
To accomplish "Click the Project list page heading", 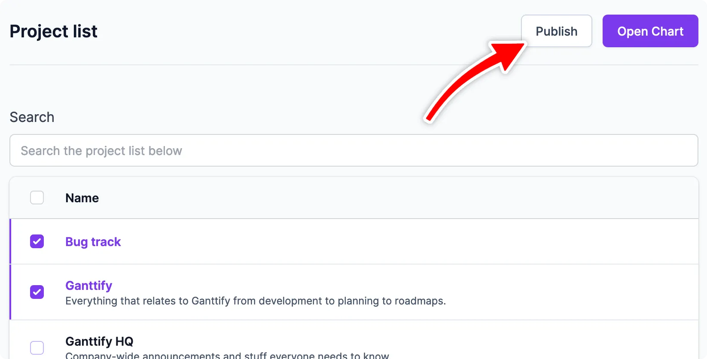I will click(53, 31).
